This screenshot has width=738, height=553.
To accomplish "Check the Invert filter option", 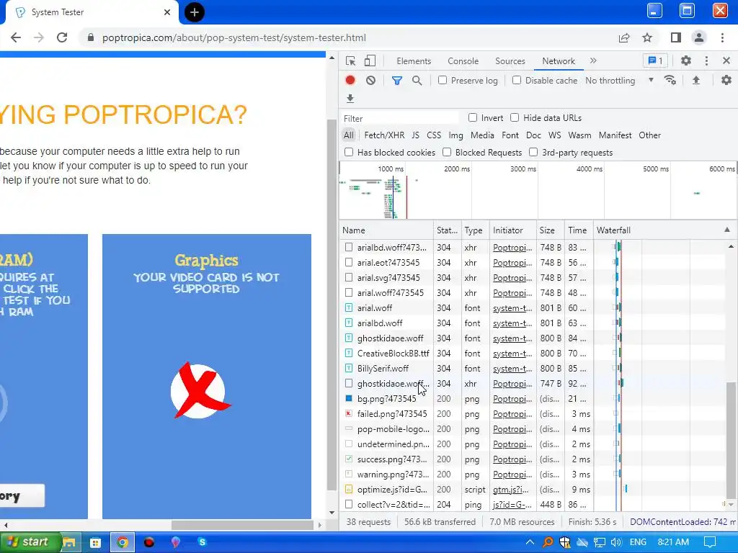I will click(x=473, y=117).
